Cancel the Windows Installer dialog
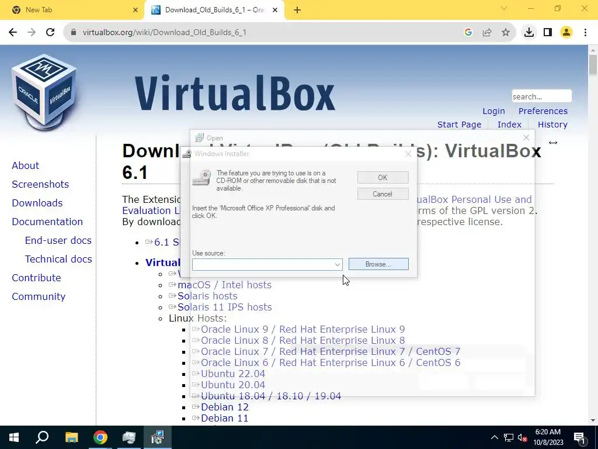Image resolution: width=598 pixels, height=449 pixels. point(383,194)
